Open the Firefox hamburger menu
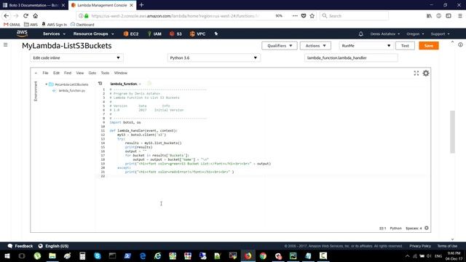466x262 pixels. click(459, 16)
